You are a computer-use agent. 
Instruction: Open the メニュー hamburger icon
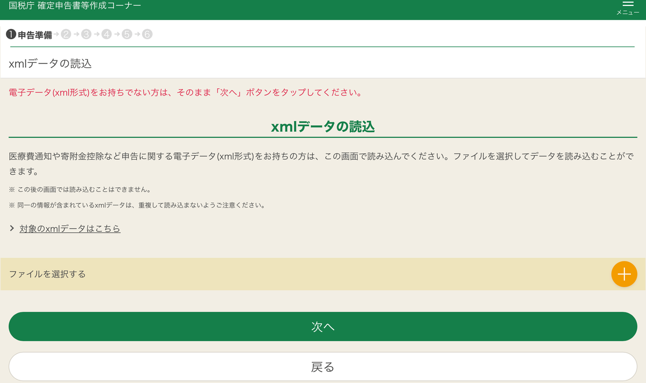click(x=627, y=6)
